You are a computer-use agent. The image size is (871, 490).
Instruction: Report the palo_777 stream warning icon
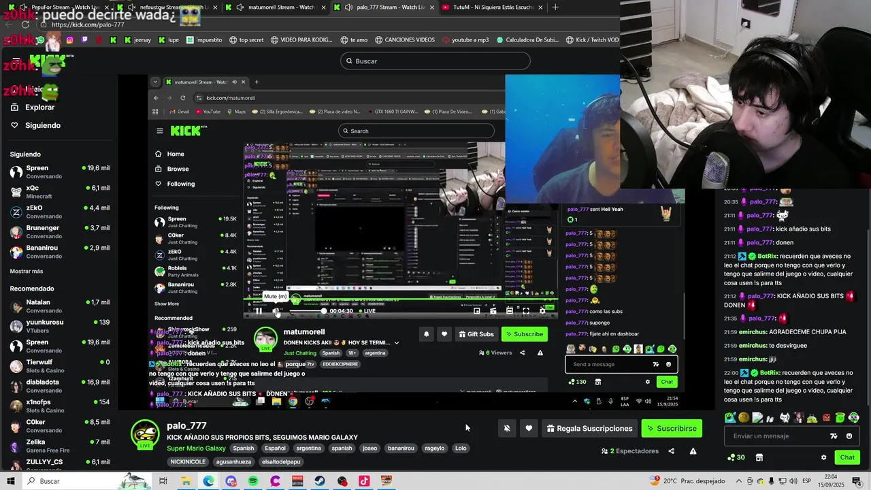tap(693, 451)
